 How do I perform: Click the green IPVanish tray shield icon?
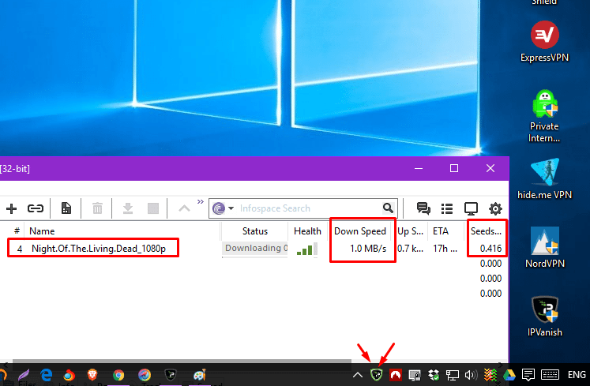click(x=376, y=374)
